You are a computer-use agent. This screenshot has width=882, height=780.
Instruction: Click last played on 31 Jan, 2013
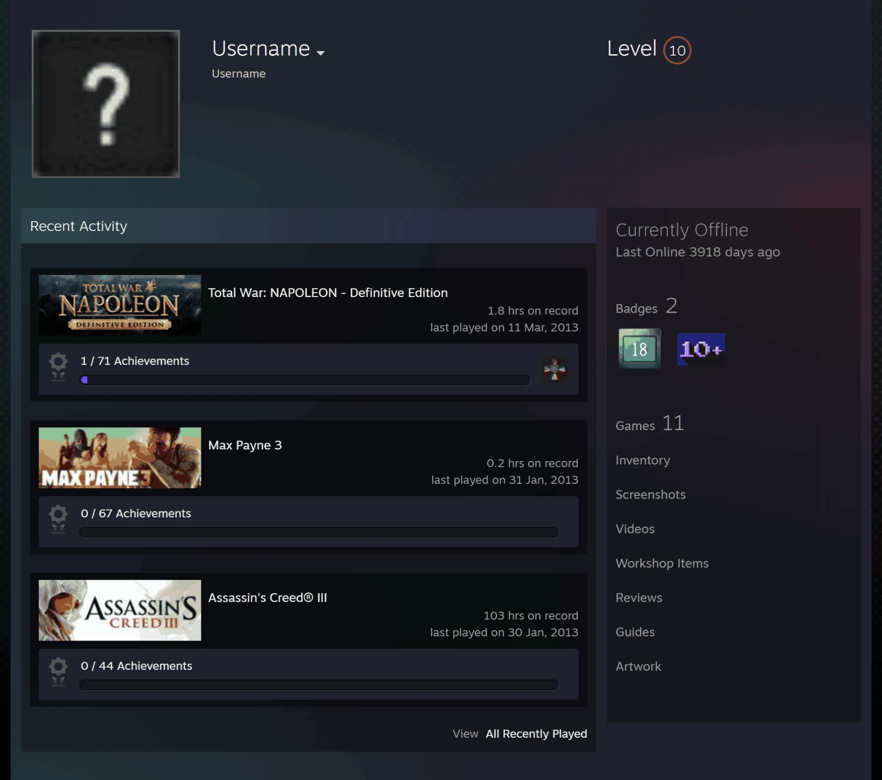[504, 480]
